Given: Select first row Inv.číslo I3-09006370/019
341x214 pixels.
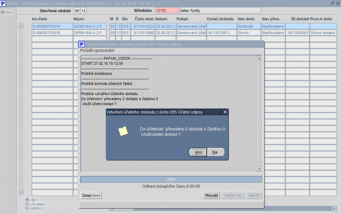Looking at the screenshot, I should pyautogui.click(x=52, y=26).
